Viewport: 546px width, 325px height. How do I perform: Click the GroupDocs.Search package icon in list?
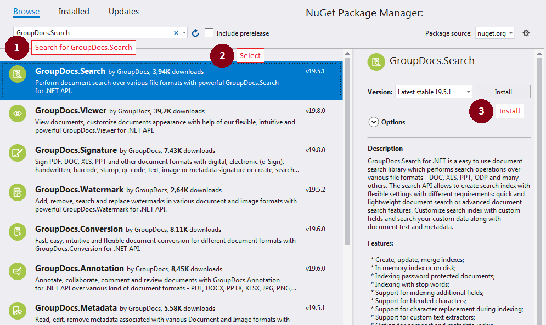point(18,74)
